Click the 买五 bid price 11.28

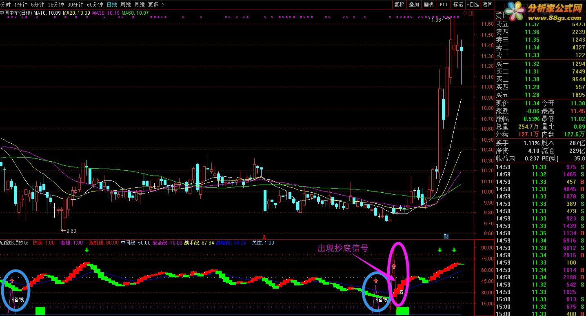tap(532, 95)
